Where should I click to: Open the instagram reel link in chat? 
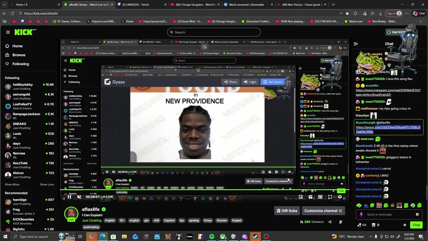click(388, 92)
